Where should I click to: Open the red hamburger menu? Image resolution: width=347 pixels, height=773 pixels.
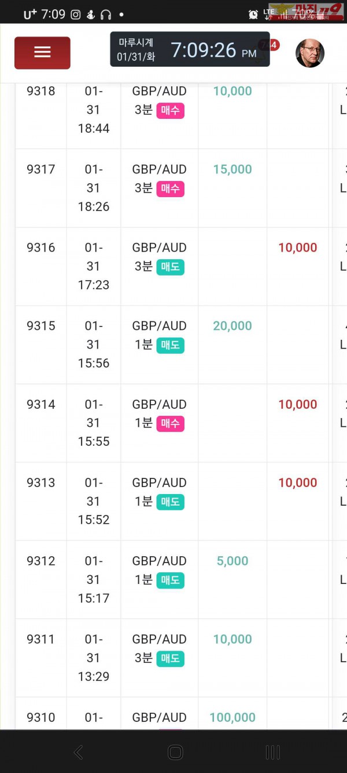click(x=42, y=53)
